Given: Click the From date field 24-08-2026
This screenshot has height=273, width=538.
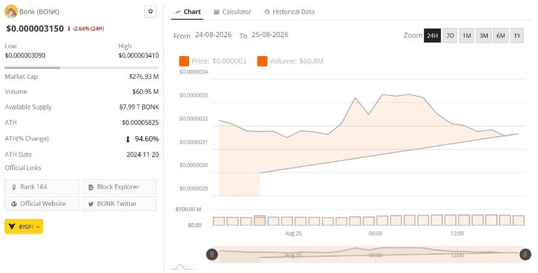Looking at the screenshot, I should [x=213, y=35].
